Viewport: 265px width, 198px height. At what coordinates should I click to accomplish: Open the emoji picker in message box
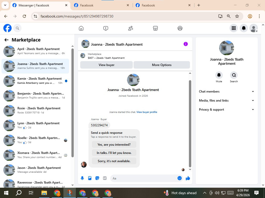pos(180,178)
